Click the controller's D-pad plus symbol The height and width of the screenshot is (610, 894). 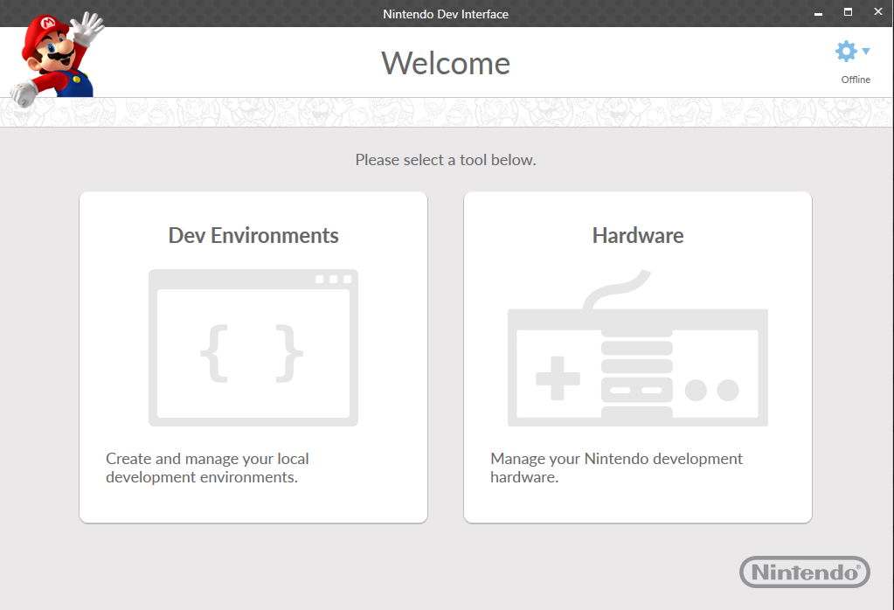(558, 378)
